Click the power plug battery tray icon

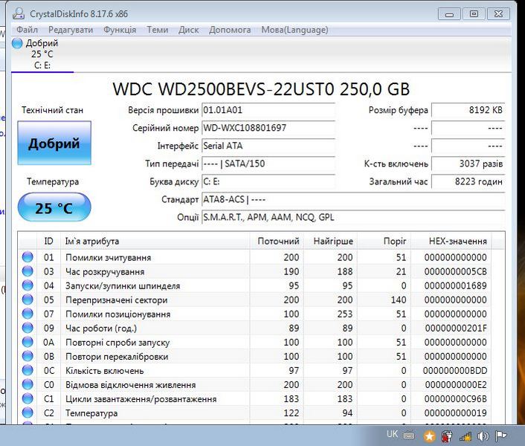[x=448, y=436]
